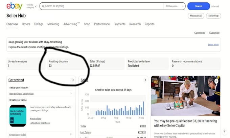Click the pre-qualified financing headline
Image resolution: width=230 pixels, height=138 pixels.
pos(185,123)
